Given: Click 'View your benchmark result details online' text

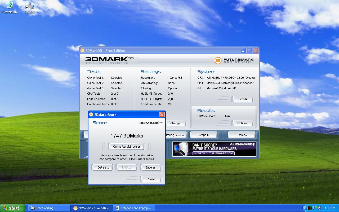Looking at the screenshot, I should (127, 155).
